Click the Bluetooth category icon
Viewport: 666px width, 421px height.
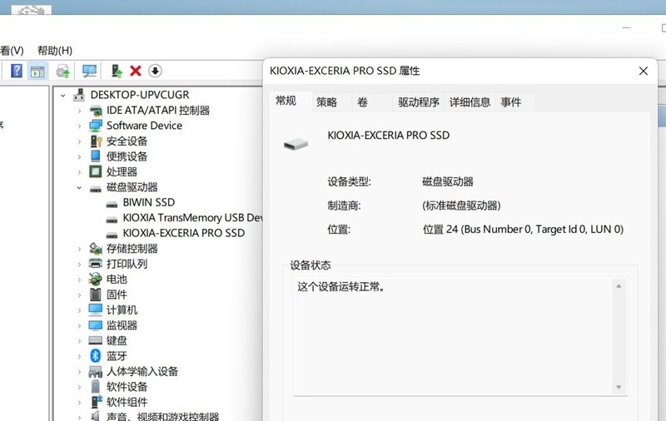[96, 355]
